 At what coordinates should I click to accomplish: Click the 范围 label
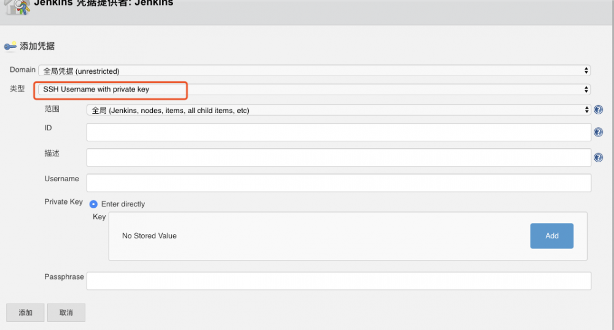pyautogui.click(x=52, y=109)
